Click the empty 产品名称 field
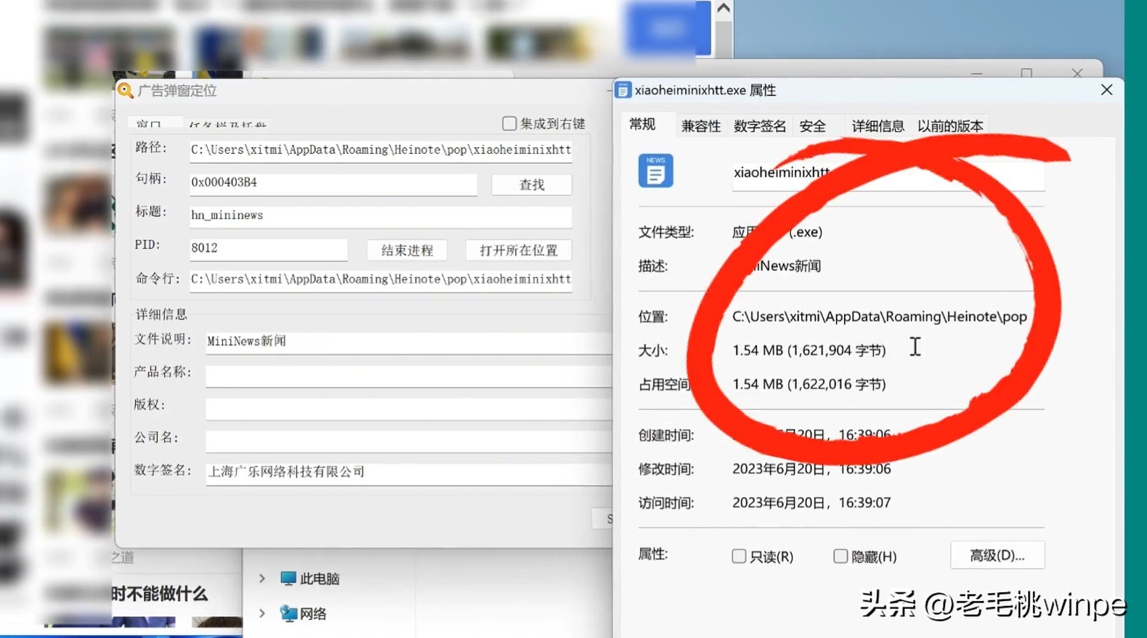Screen dimensions: 1147x638 [409, 375]
